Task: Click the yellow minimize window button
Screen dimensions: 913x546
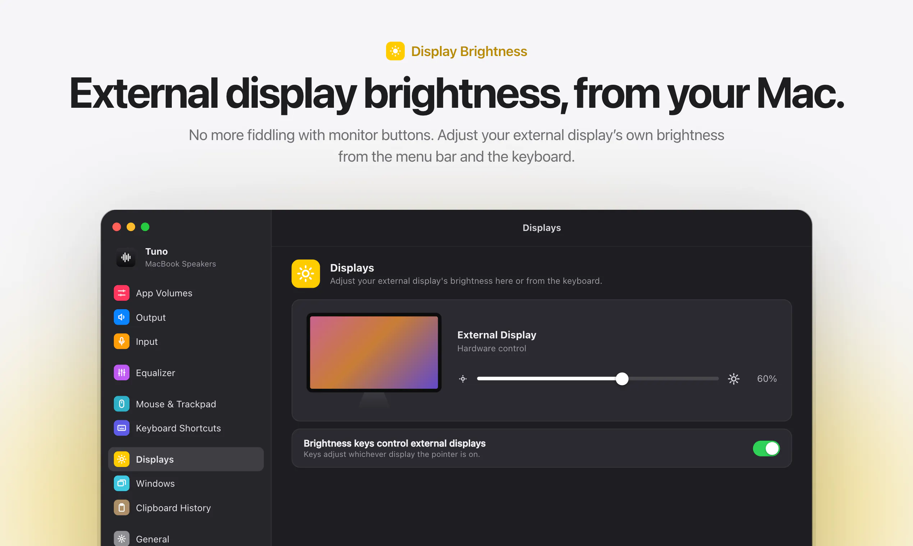Action: pyautogui.click(x=131, y=227)
